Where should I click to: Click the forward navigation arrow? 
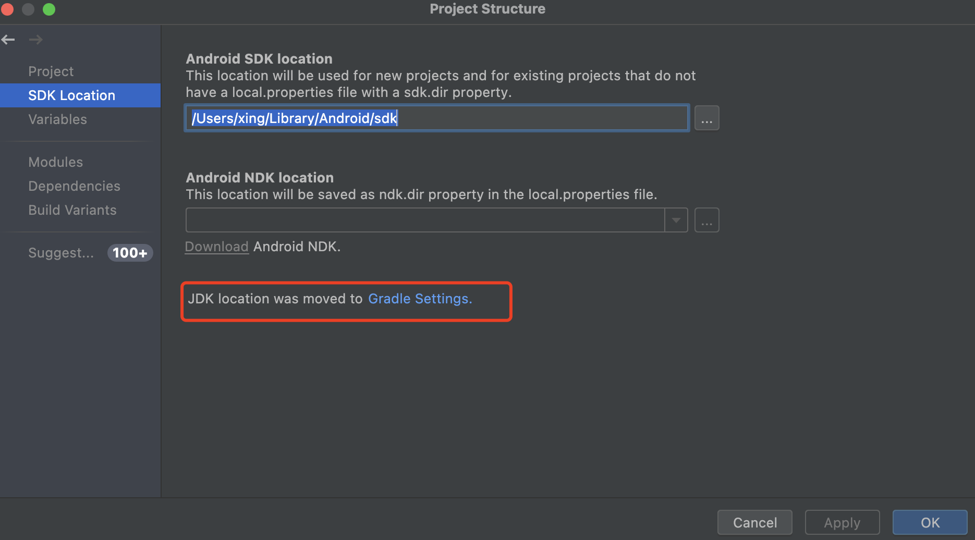pyautogui.click(x=35, y=40)
